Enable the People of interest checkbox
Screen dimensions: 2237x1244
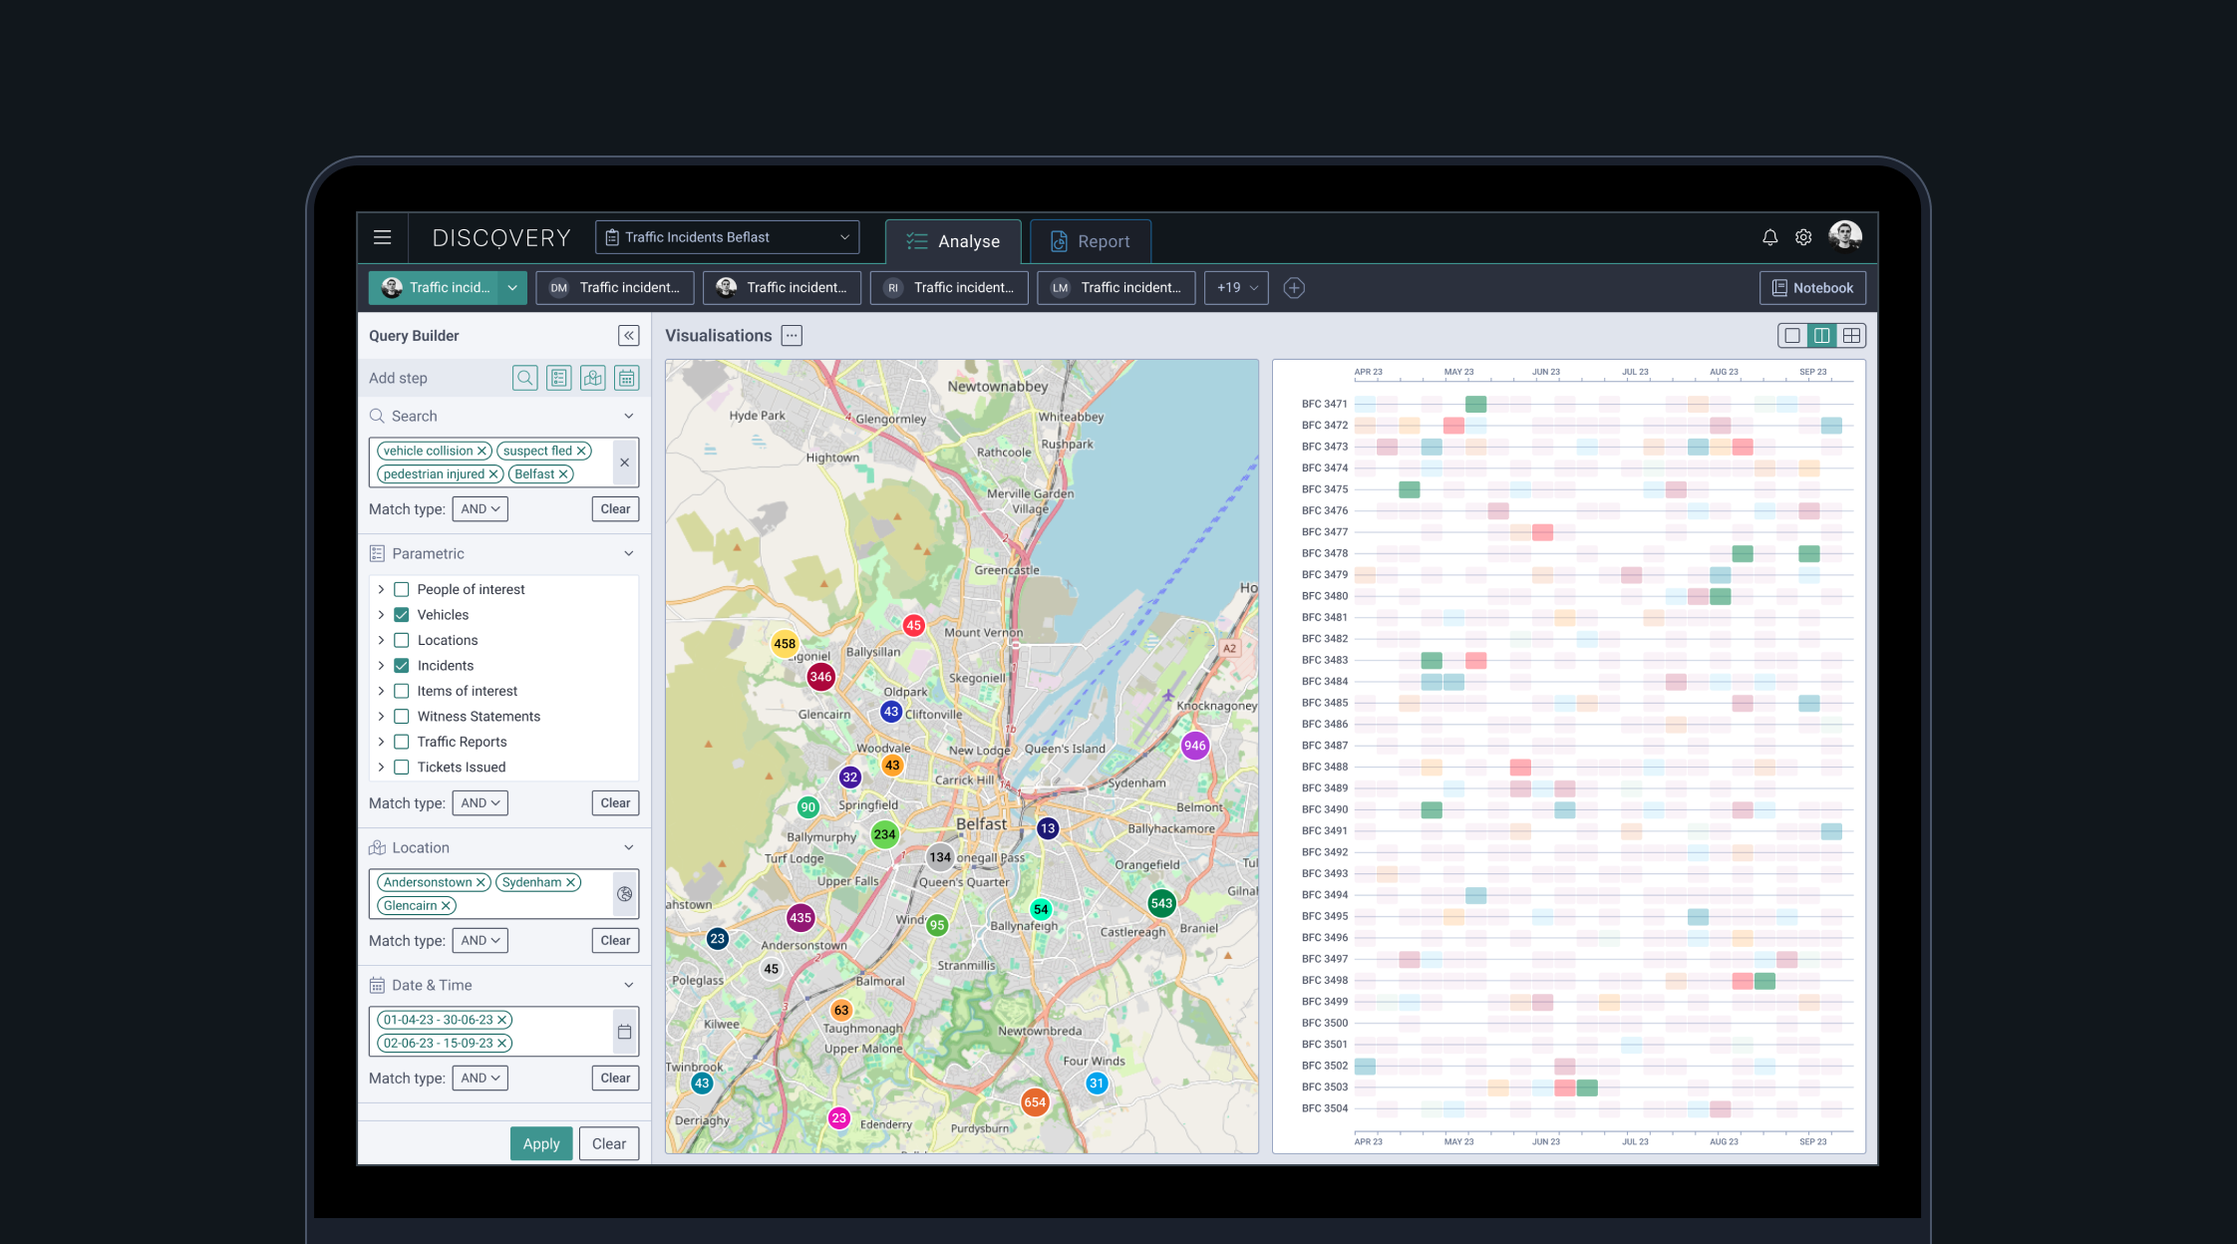(x=402, y=589)
